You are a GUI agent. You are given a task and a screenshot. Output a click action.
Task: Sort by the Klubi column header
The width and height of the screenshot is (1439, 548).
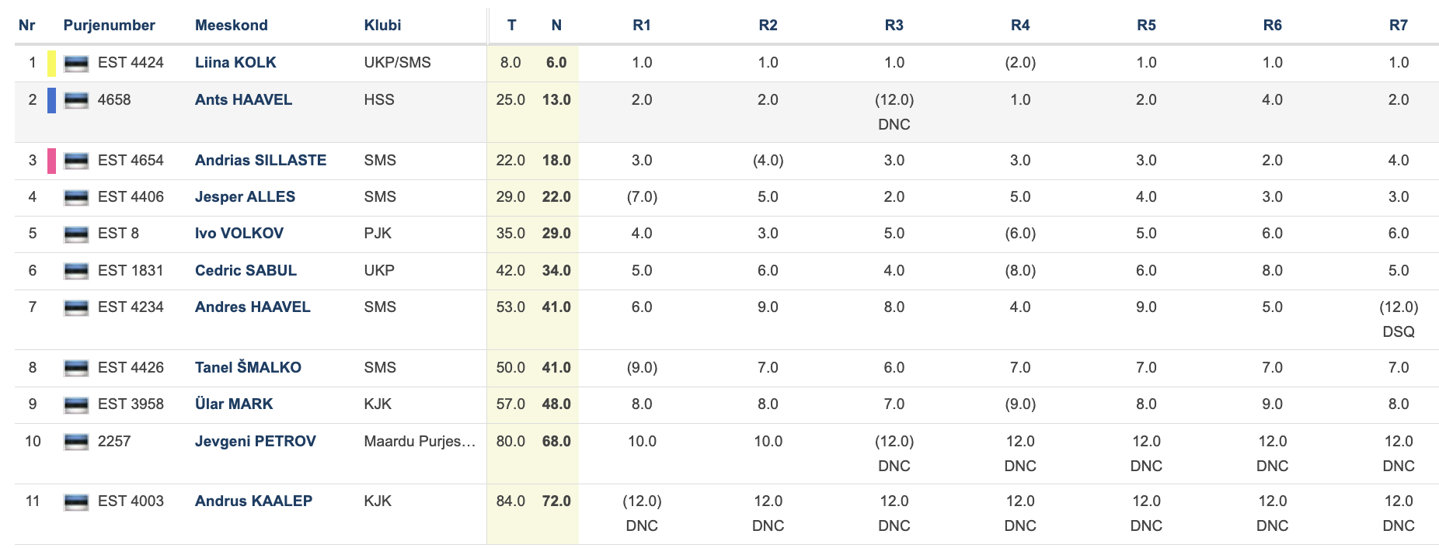pos(382,25)
